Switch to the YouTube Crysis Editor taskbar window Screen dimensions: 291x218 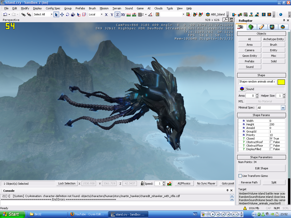(x=88, y=214)
